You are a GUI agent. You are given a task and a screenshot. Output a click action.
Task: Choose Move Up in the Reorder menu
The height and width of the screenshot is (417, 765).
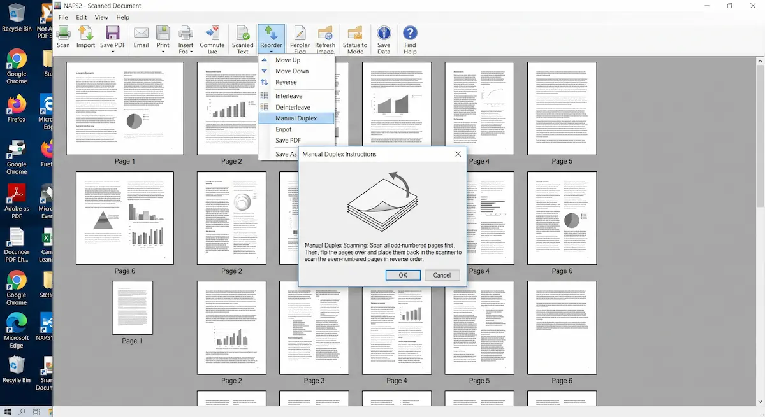(296, 60)
